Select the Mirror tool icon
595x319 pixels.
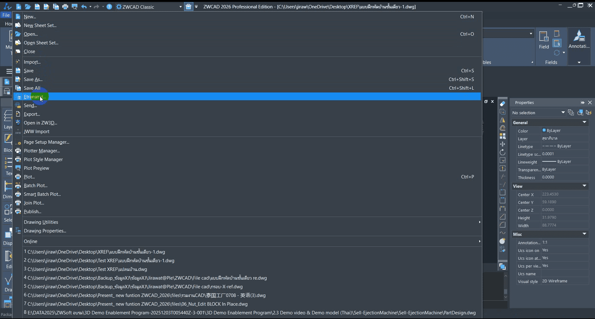pos(503,120)
